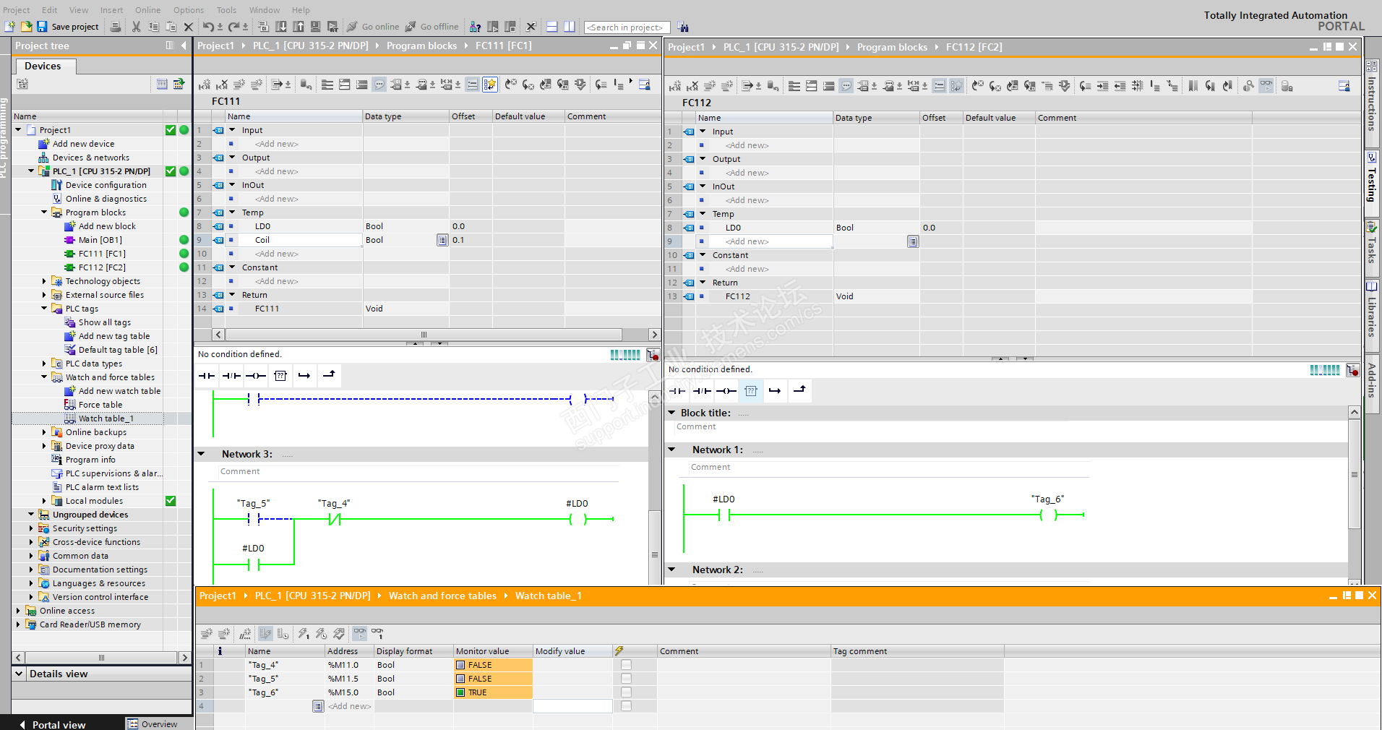Click the Monitor once now icon
This screenshot has height=730, width=1382.
tap(377, 634)
